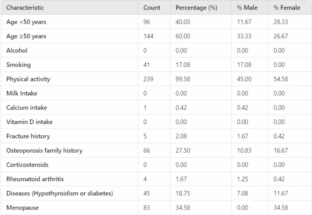Click the Corticosteroids row label
Screen dimensions: 312x215
(x=27, y=165)
